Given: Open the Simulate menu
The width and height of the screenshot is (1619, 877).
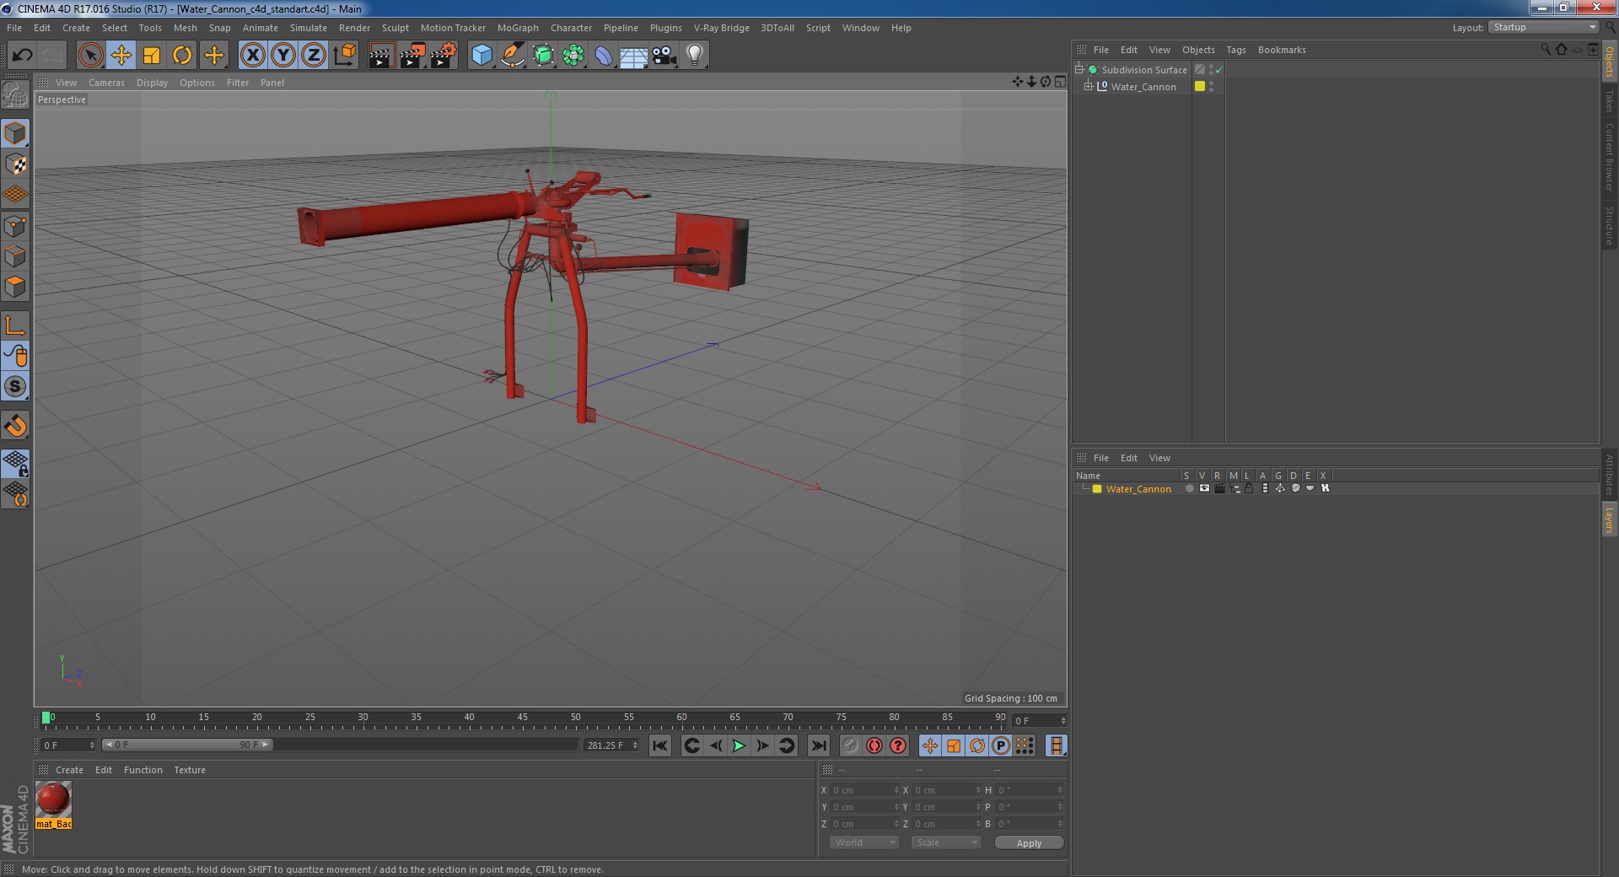Looking at the screenshot, I should (x=309, y=28).
